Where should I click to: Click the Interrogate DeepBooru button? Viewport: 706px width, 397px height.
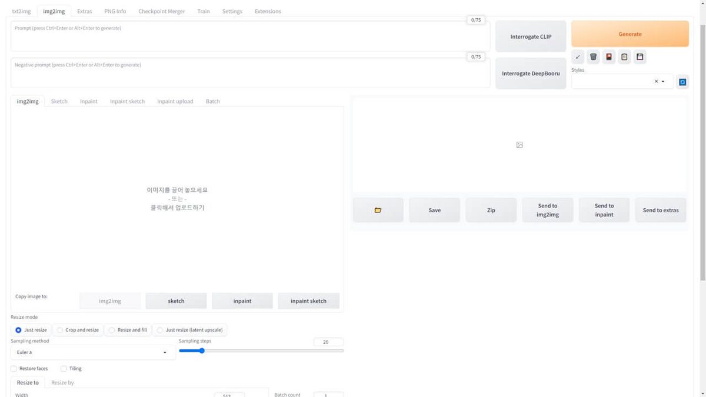531,74
